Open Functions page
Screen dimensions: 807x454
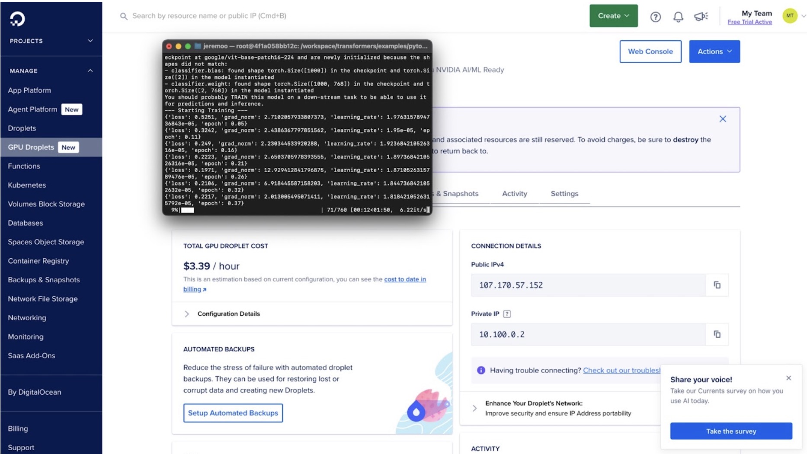coord(24,166)
